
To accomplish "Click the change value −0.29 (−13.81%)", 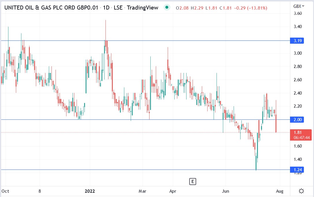I will (x=250, y=8).
